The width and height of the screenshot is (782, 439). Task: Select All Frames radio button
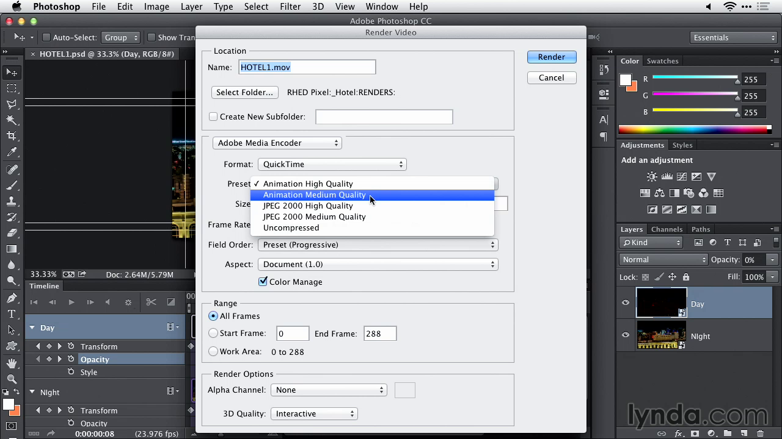213,316
